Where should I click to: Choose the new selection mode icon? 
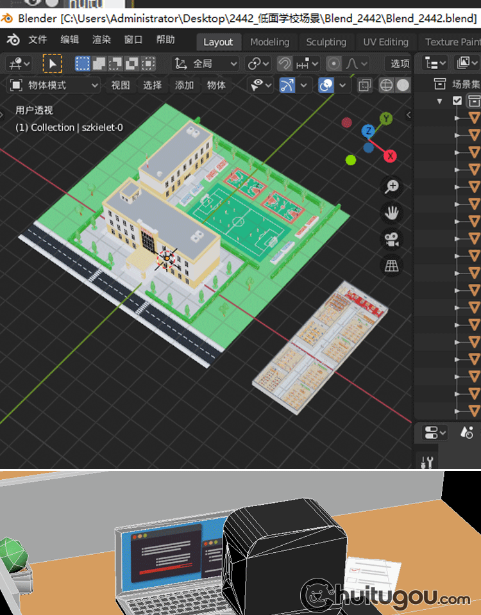click(x=83, y=63)
